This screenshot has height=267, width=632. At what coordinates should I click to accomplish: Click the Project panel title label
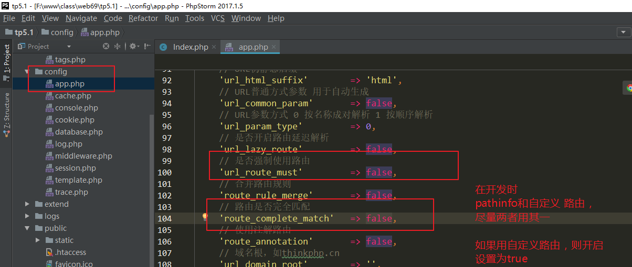(x=38, y=47)
